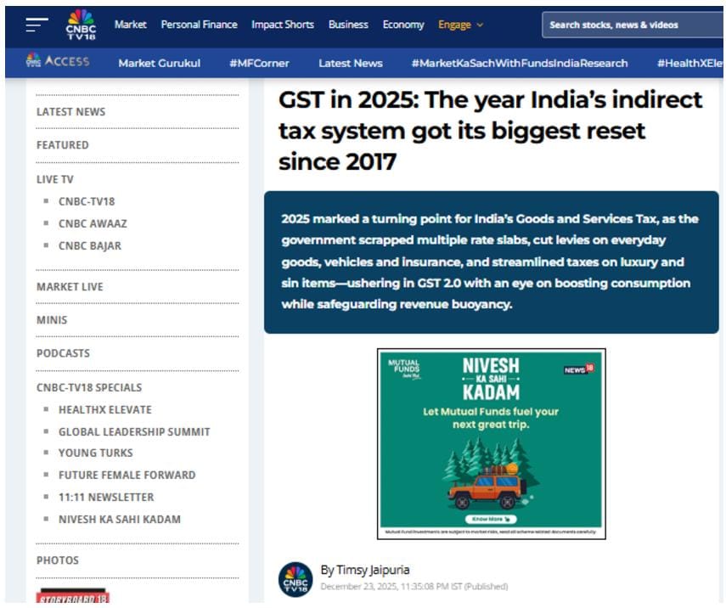The width and height of the screenshot is (726, 608).
Task: Click the article summary box
Action: pyautogui.click(x=492, y=262)
